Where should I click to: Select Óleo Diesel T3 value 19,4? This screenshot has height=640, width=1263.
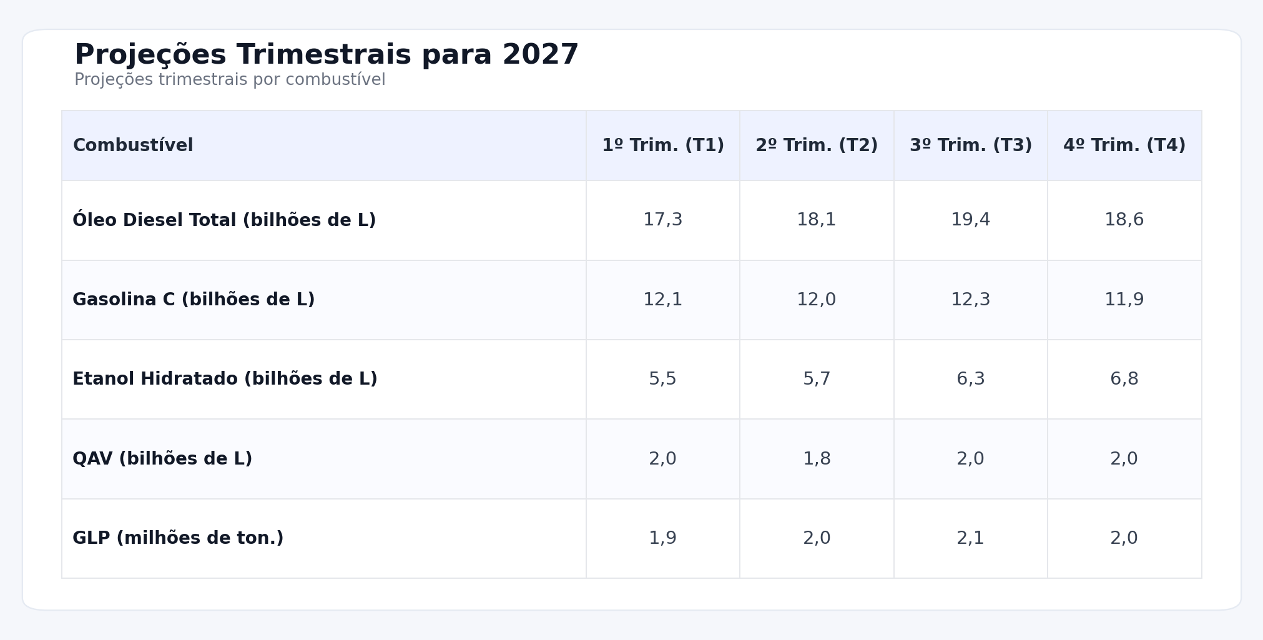970,220
